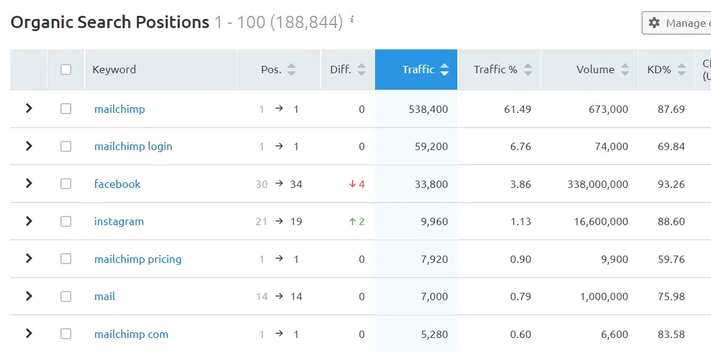
Task: Select the checkbox on the mailchimp row
Action: (x=66, y=109)
